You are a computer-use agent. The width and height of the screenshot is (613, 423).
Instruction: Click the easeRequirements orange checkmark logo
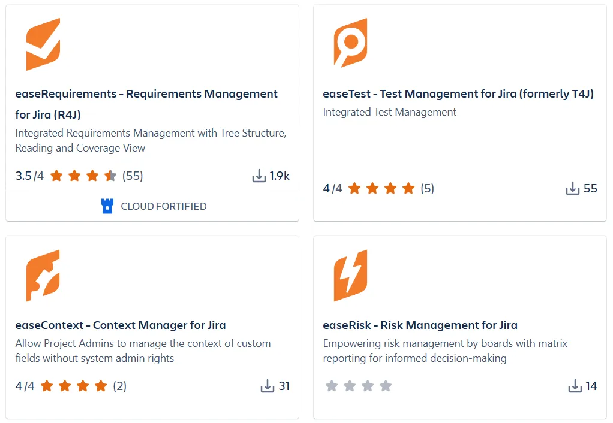(42, 43)
